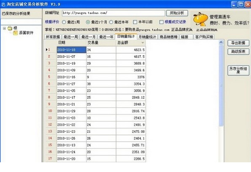Click the date cell 2010-11-16
The height and width of the screenshot is (172, 251).
pyautogui.click(x=72, y=77)
